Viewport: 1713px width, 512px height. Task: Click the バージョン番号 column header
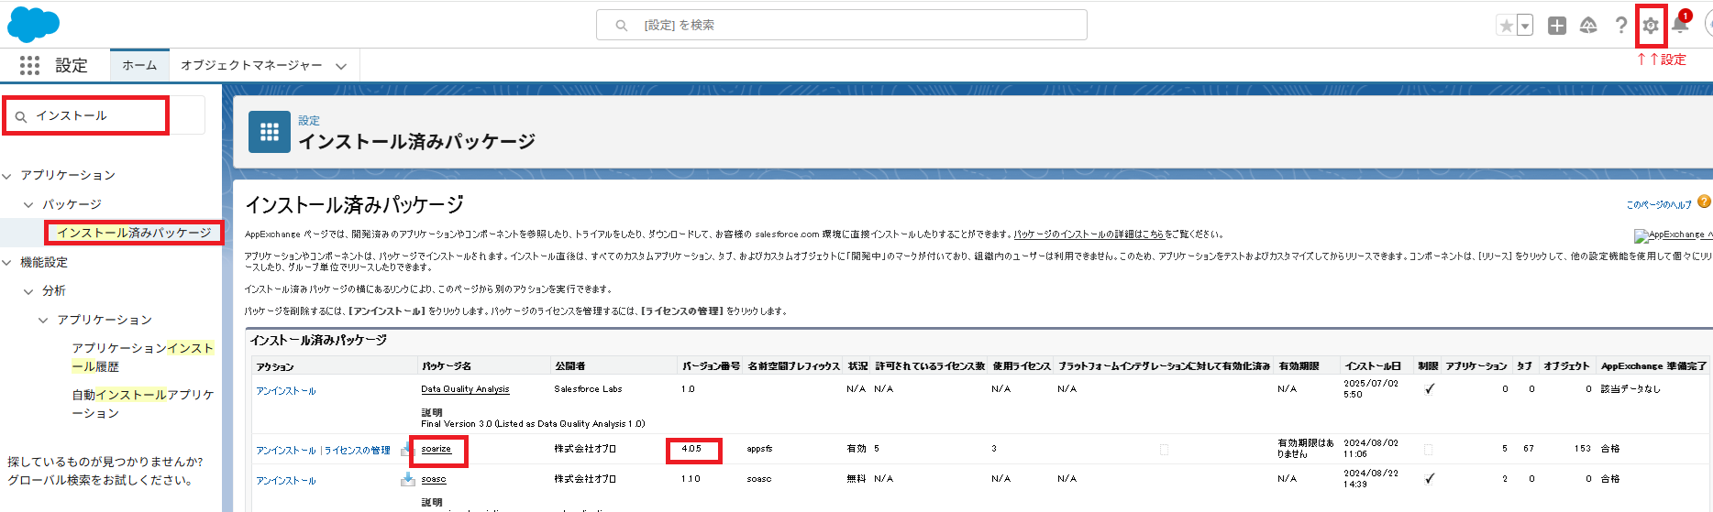(711, 366)
